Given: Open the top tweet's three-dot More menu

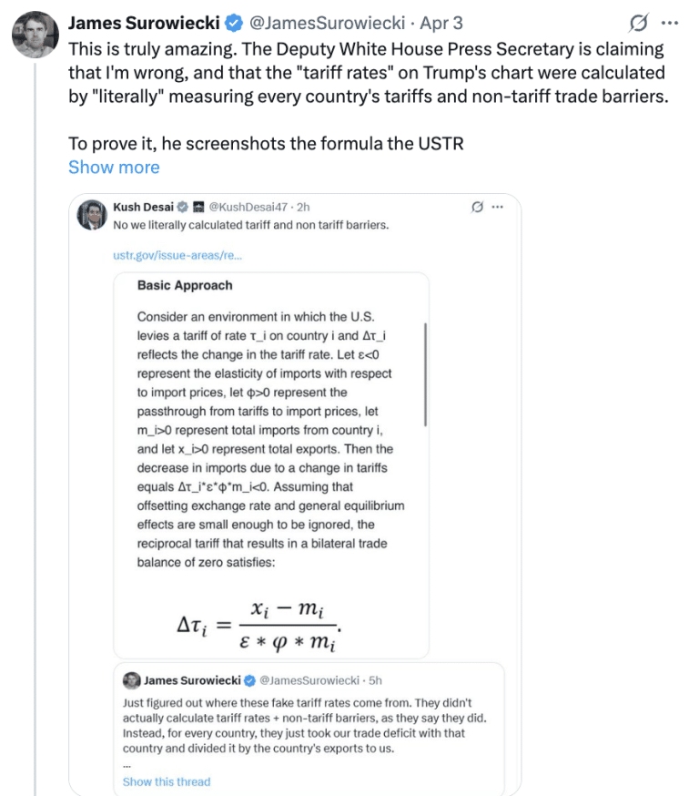Looking at the screenshot, I should tap(670, 23).
